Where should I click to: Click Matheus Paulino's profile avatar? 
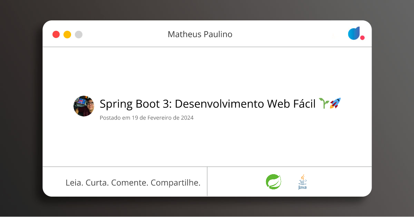pos(83,106)
